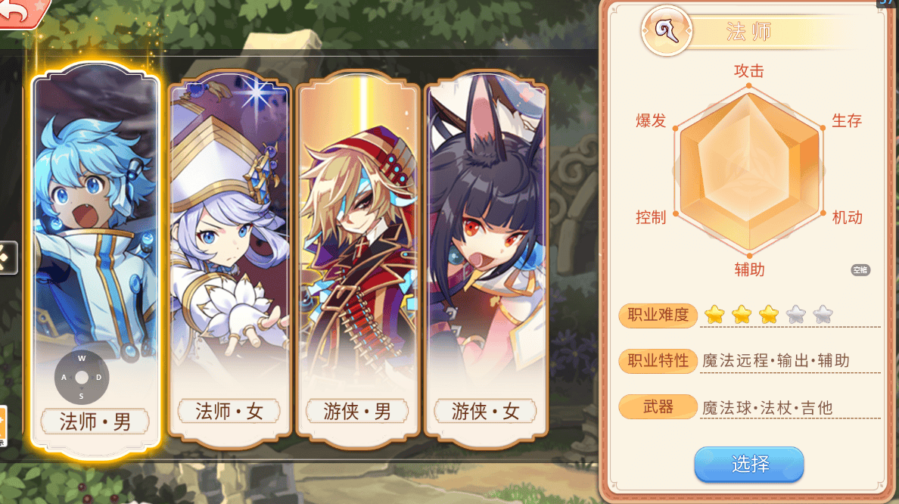Viewport: 899px width, 504px height.
Task: Click the fifth gray difficulty star
Action: [x=823, y=315]
